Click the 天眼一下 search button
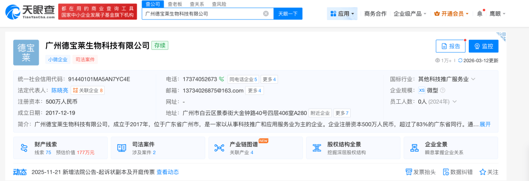 (x=288, y=14)
